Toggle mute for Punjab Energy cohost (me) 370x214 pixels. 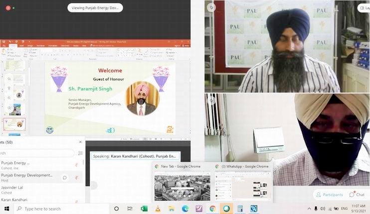[76, 165]
